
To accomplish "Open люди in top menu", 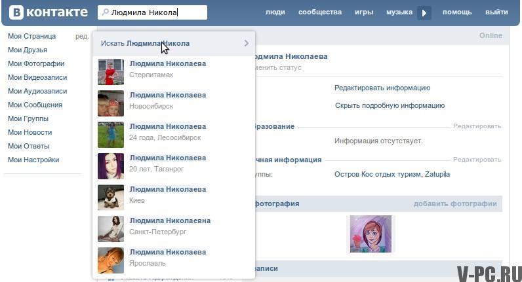I will [x=275, y=12].
